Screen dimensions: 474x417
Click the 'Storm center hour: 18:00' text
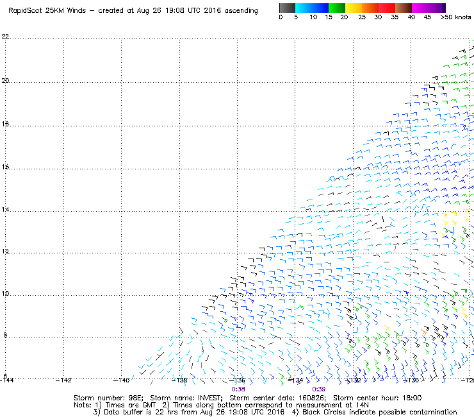[377, 398]
